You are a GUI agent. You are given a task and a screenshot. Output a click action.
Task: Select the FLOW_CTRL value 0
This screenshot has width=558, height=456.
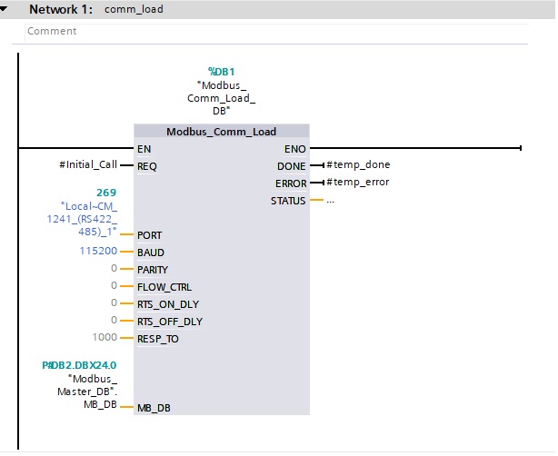[x=114, y=285]
